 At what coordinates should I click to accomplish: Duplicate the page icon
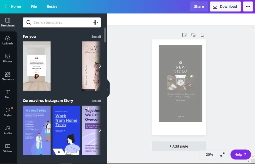coord(193,35)
